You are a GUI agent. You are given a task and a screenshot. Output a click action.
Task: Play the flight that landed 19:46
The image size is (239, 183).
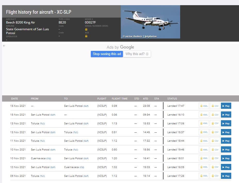click(x=226, y=150)
